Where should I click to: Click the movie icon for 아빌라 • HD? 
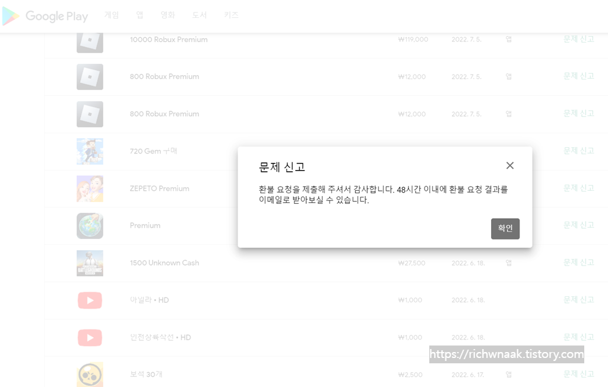click(90, 300)
